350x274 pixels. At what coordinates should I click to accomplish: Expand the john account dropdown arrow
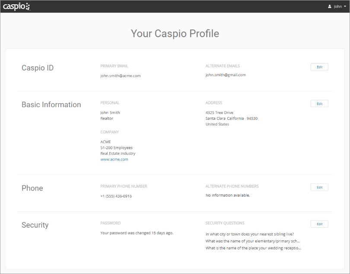(345, 6)
